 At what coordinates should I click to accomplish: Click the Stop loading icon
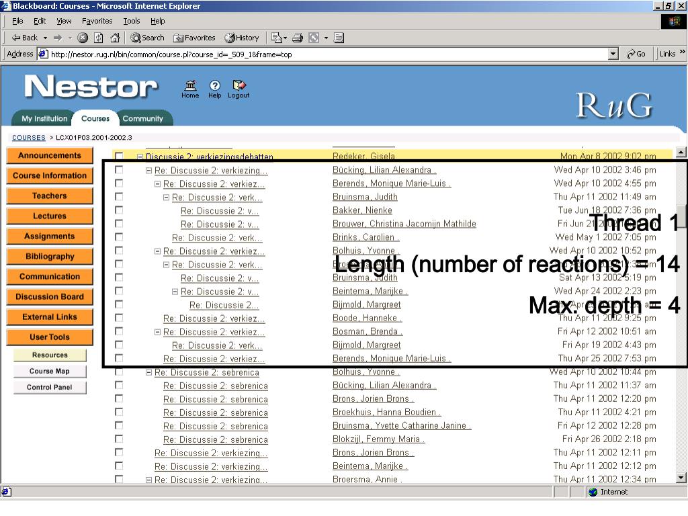point(83,38)
